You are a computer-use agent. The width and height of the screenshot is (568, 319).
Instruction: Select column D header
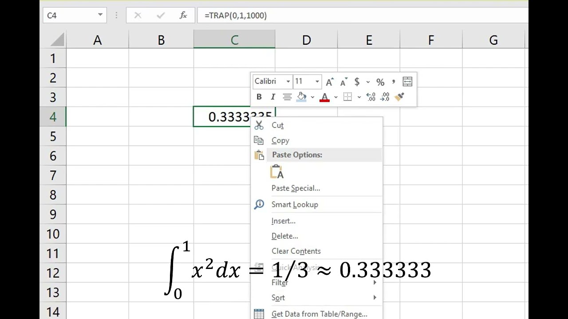click(x=306, y=40)
